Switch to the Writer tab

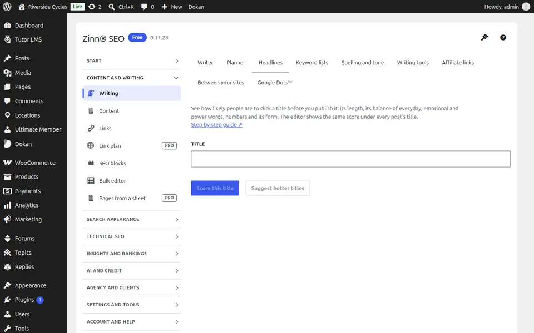click(x=205, y=63)
